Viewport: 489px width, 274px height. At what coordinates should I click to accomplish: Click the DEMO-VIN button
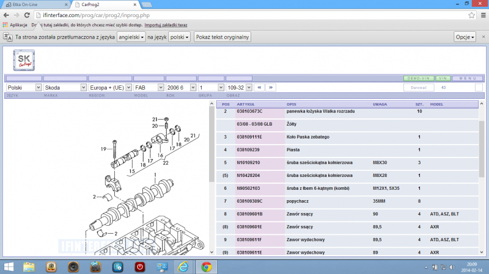tap(419, 78)
